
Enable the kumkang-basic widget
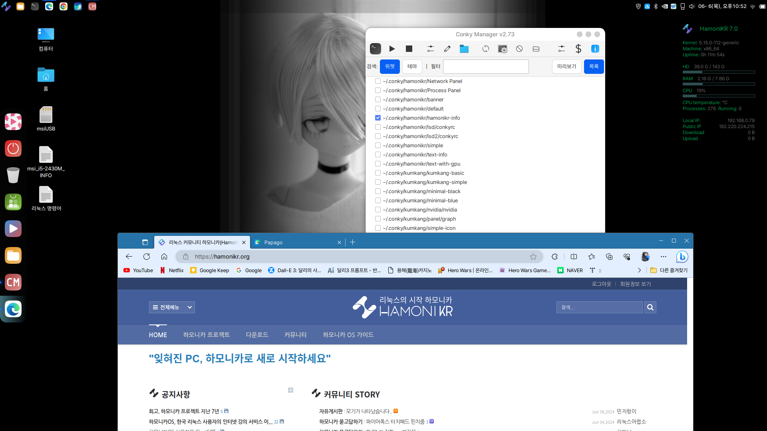point(378,172)
